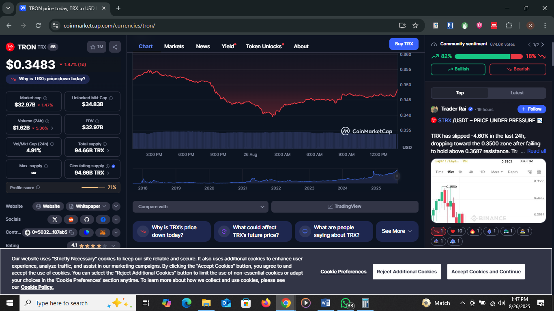Viewport: 554px width, 311px height.
Task: Expand the Whitepaper dropdown
Action: pos(88,207)
